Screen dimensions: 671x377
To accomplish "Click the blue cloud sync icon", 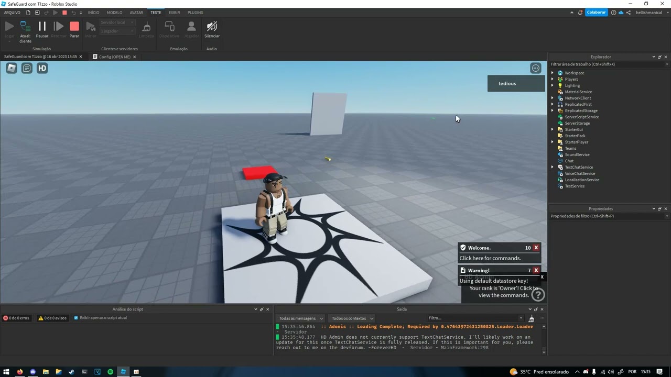I will tap(621, 13).
